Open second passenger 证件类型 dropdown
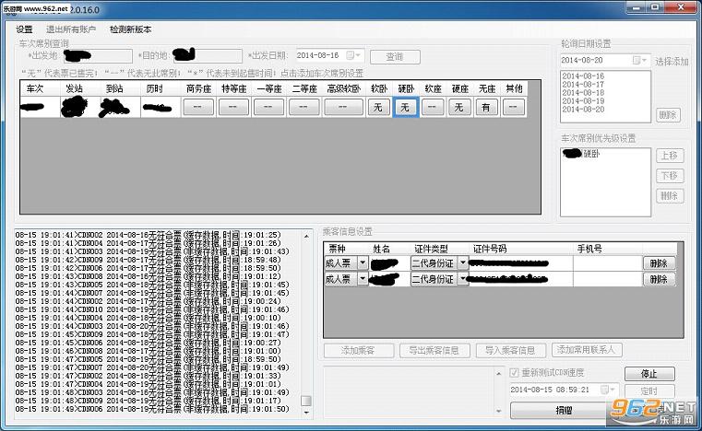 [x=463, y=279]
